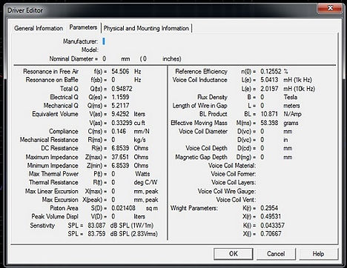
Task: Click the Peak Volume Displ V(D) value
Action: pos(113,216)
